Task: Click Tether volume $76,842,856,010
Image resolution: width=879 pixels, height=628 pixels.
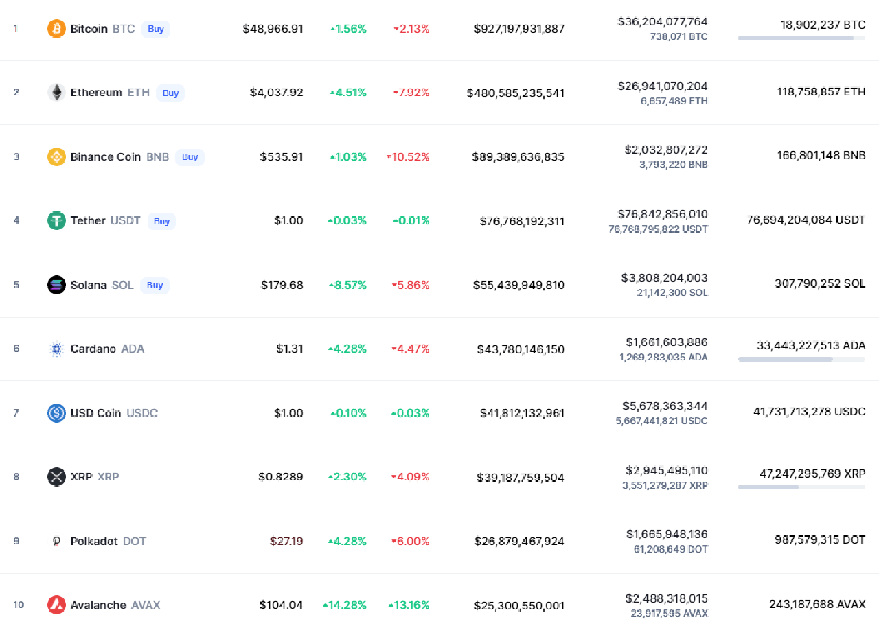Action: pos(663,214)
